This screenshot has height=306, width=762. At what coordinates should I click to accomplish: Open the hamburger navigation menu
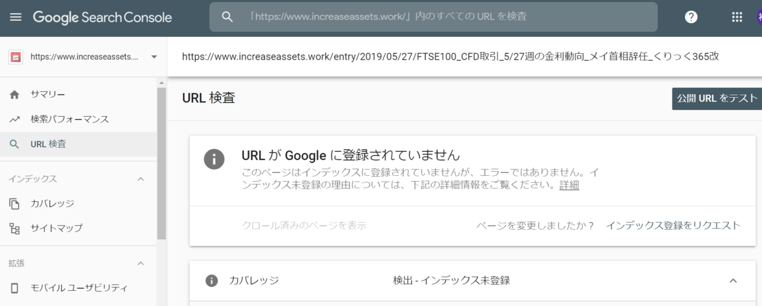[16, 17]
